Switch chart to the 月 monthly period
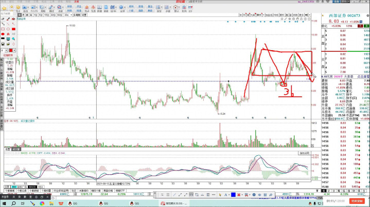The image size is (370, 207). click(23, 15)
